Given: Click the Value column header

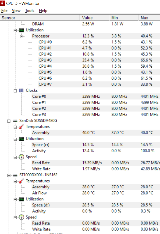Looking at the screenshot, I should (94, 18).
